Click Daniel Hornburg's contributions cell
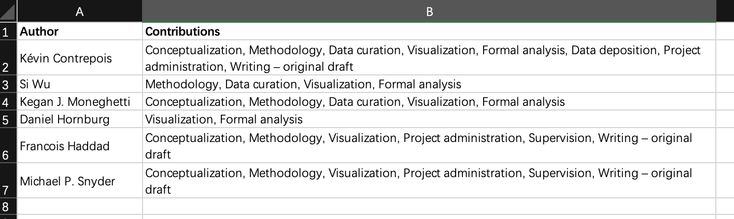The width and height of the screenshot is (734, 219). (429, 120)
